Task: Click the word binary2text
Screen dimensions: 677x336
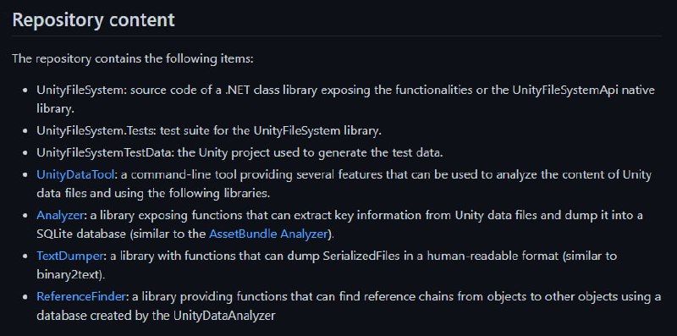Action: pyautogui.click(x=69, y=275)
